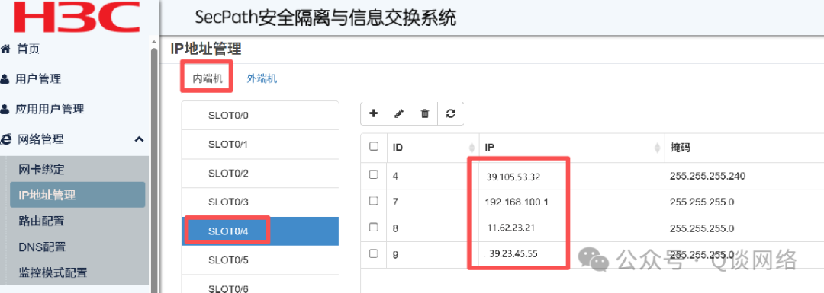824x293 pixels.
Task: Click the IP地址管理 page heading
Action: click(x=206, y=49)
